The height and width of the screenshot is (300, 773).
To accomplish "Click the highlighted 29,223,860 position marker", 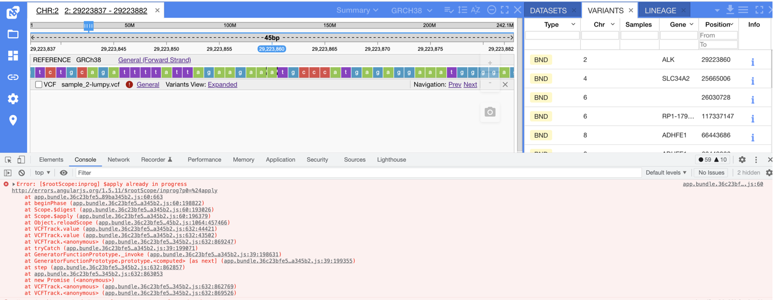I will [272, 49].
